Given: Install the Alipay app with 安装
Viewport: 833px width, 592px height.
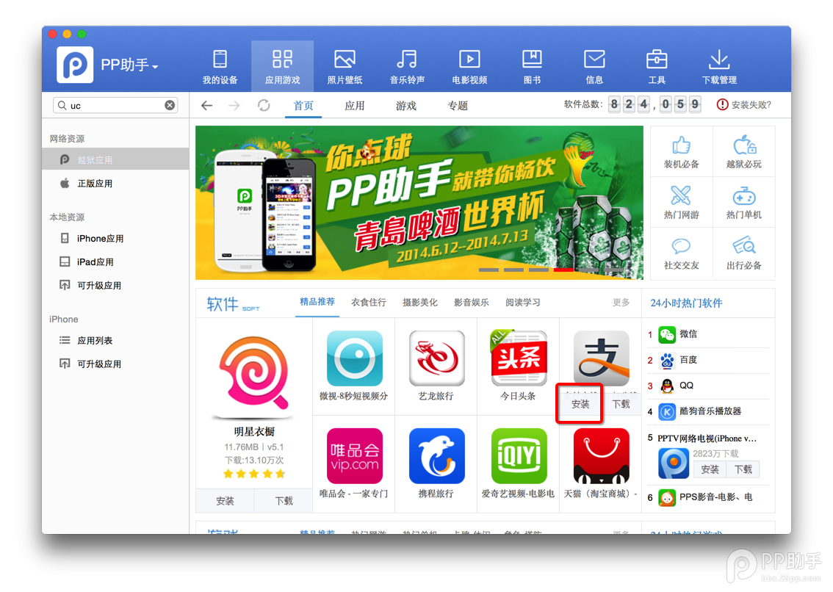Looking at the screenshot, I should [x=580, y=404].
